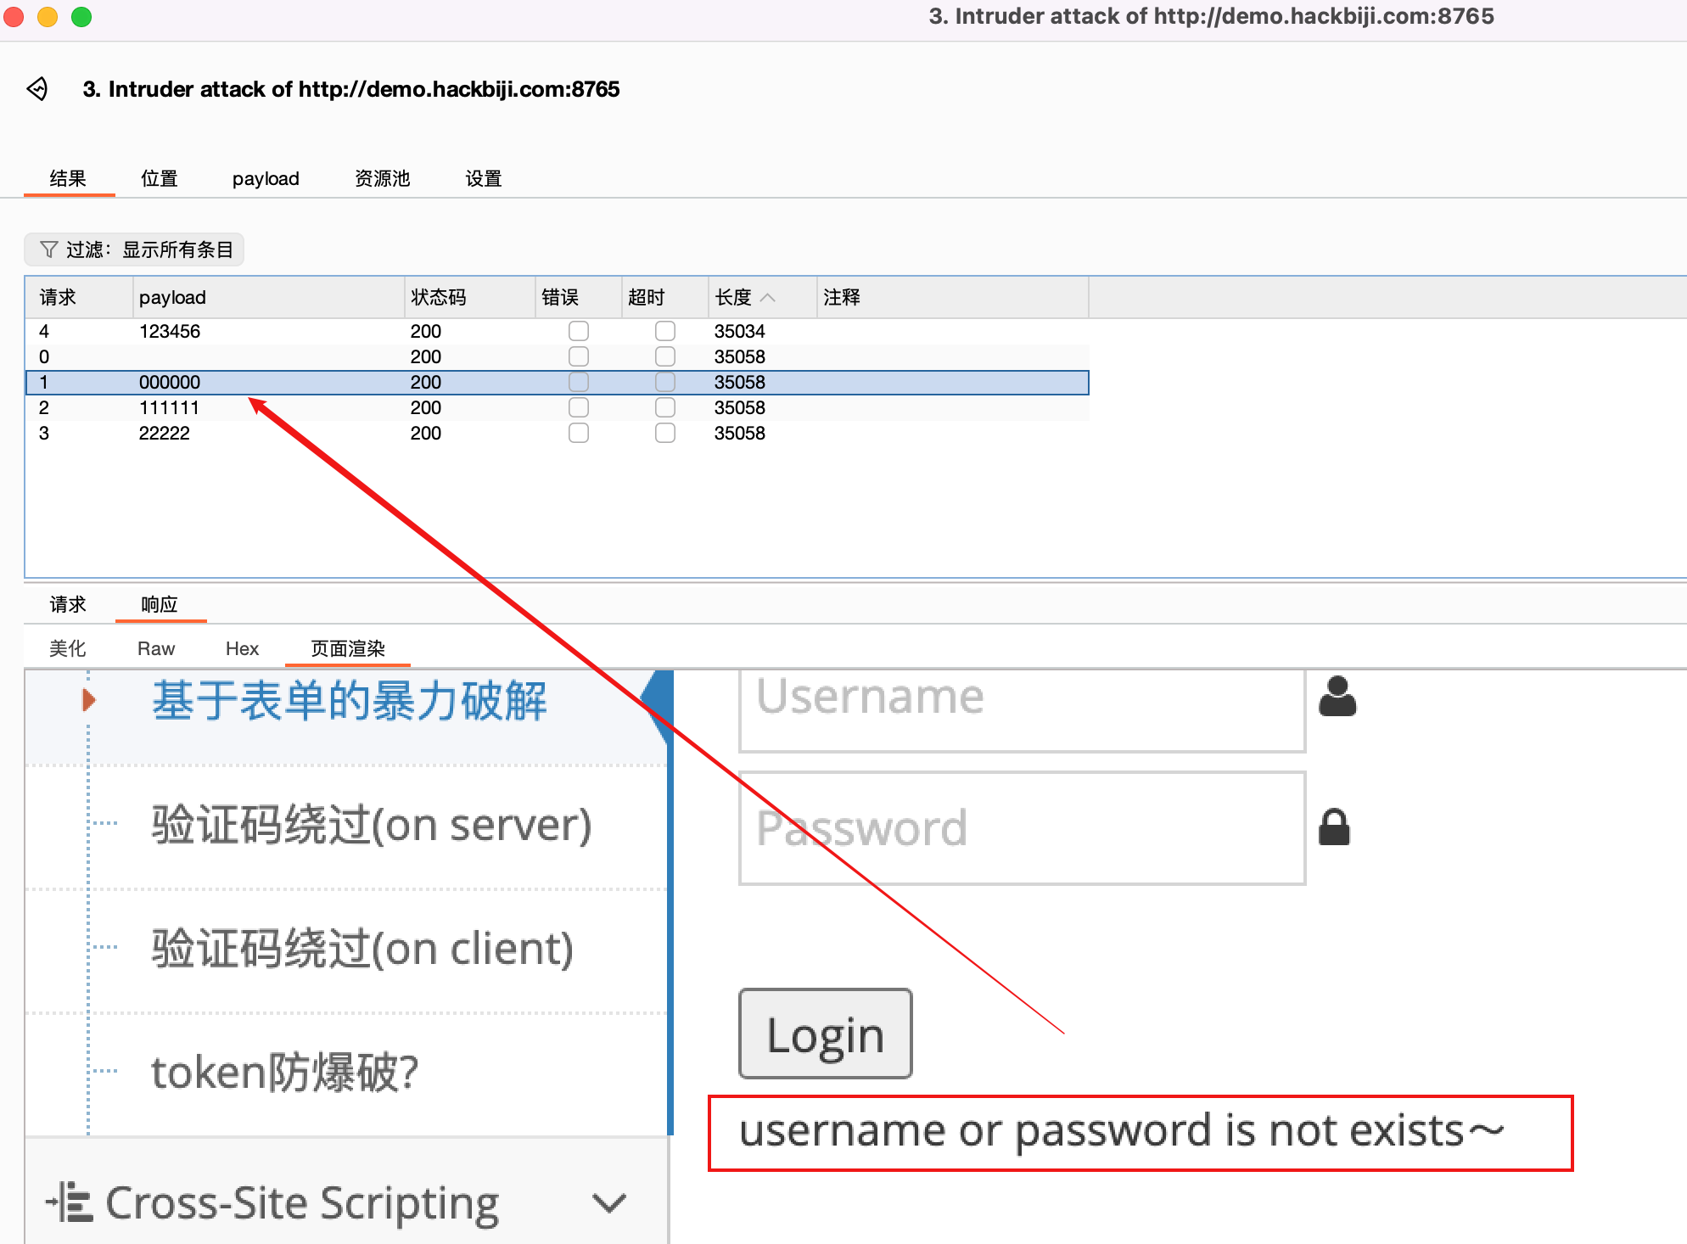Switch to the payload tab
1687x1244 pixels.
click(x=266, y=179)
